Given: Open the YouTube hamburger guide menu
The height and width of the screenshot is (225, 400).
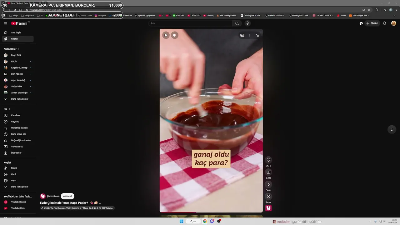Looking at the screenshot, I should (6, 23).
